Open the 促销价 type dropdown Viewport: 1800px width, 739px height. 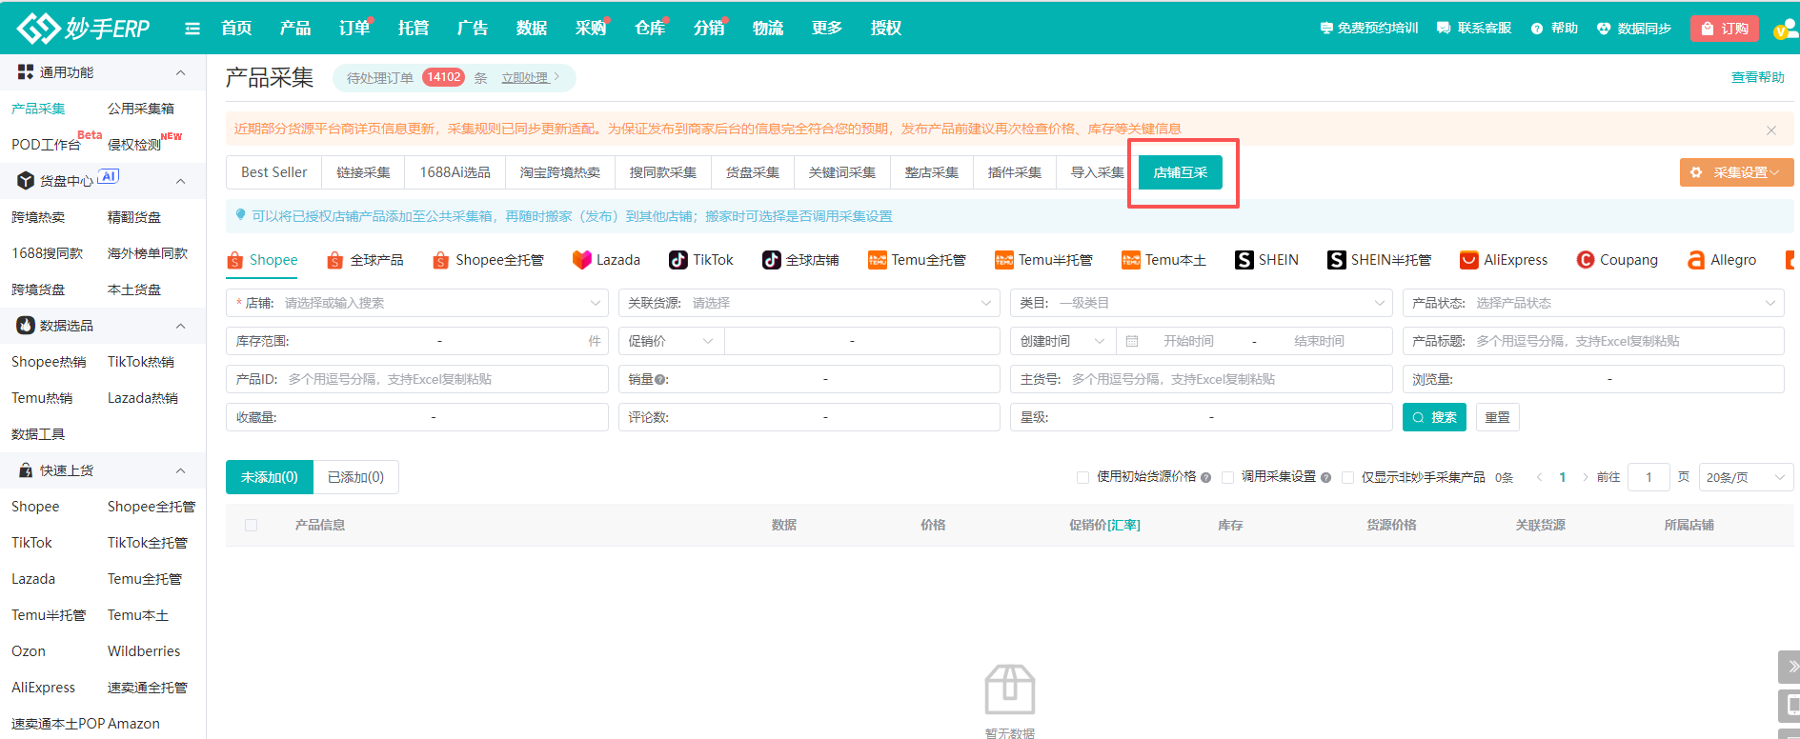click(671, 341)
